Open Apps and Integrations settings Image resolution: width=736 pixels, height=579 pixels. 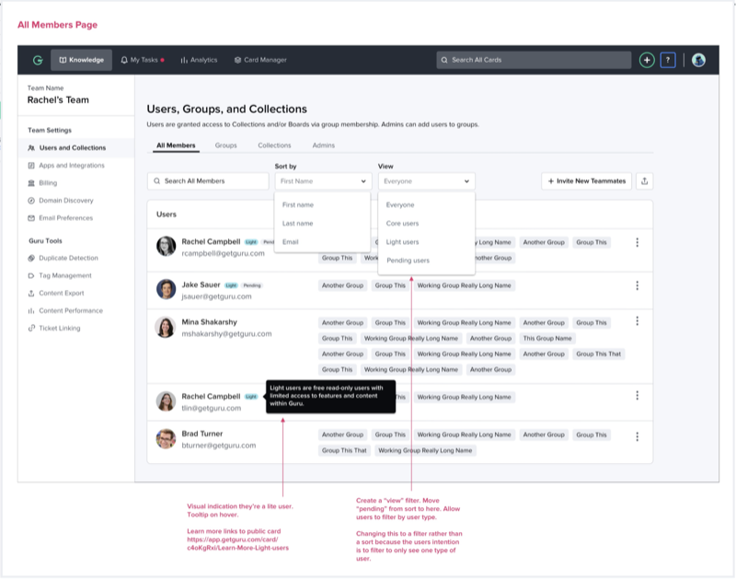pos(66,166)
